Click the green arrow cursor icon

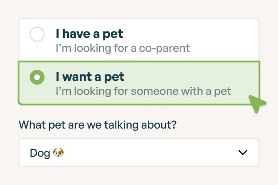coord(257,104)
